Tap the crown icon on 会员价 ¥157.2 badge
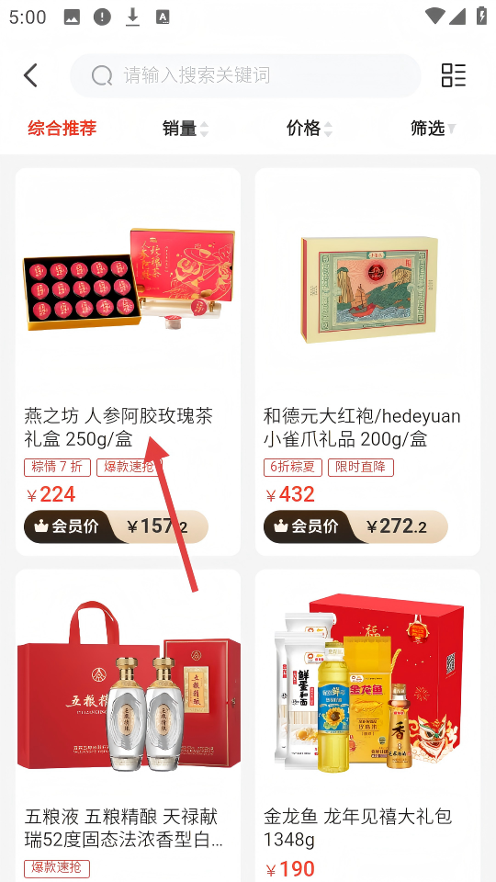Image resolution: width=496 pixels, height=882 pixels. 41,526
